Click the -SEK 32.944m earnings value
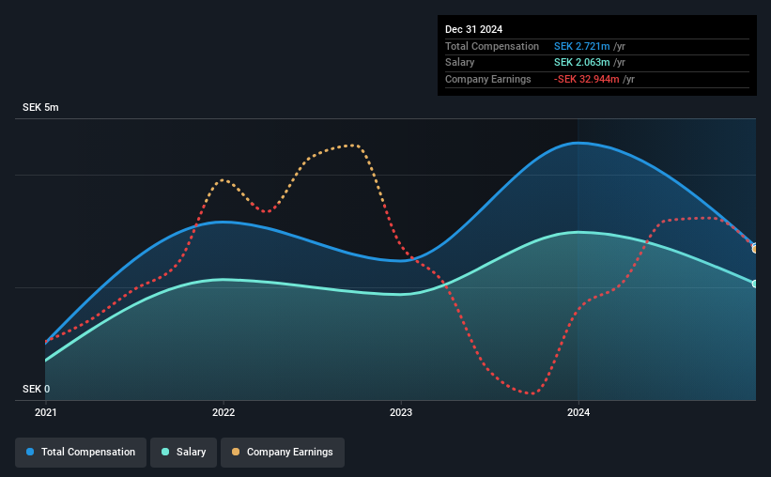The width and height of the screenshot is (771, 477). 586,79
